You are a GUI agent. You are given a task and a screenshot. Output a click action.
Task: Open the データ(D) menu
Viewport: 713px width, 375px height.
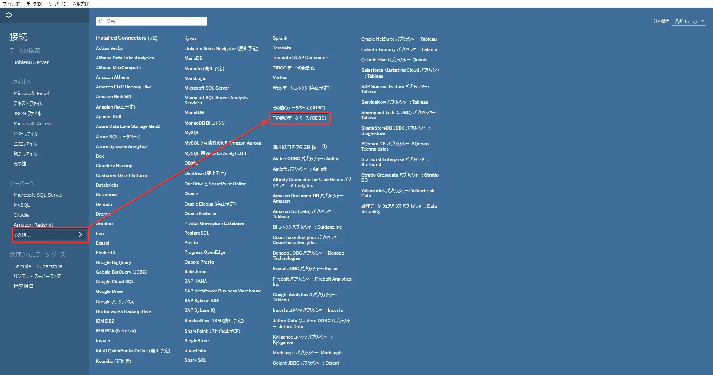pyautogui.click(x=34, y=4)
